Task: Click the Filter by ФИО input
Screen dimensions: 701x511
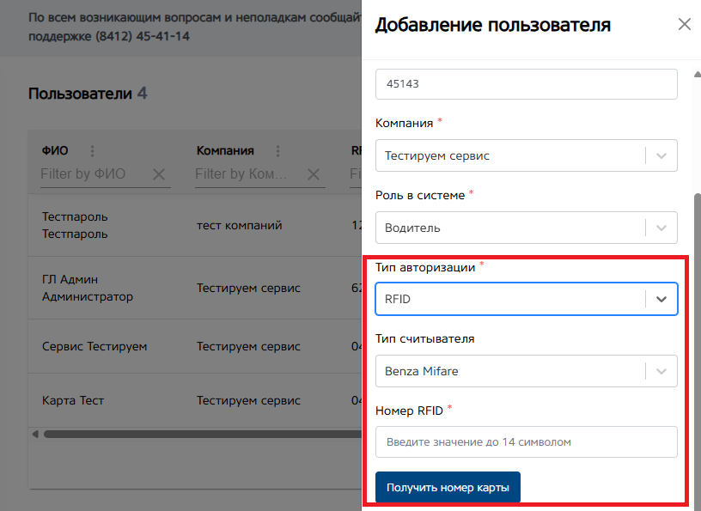Action: 94,173
